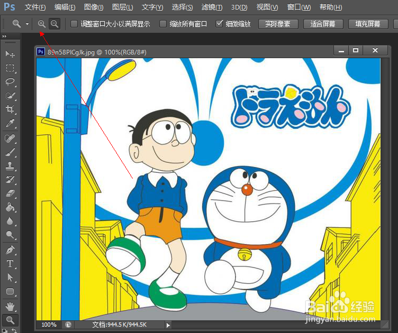Select the Eraser tool
The image size is (398, 333).
click(x=10, y=193)
